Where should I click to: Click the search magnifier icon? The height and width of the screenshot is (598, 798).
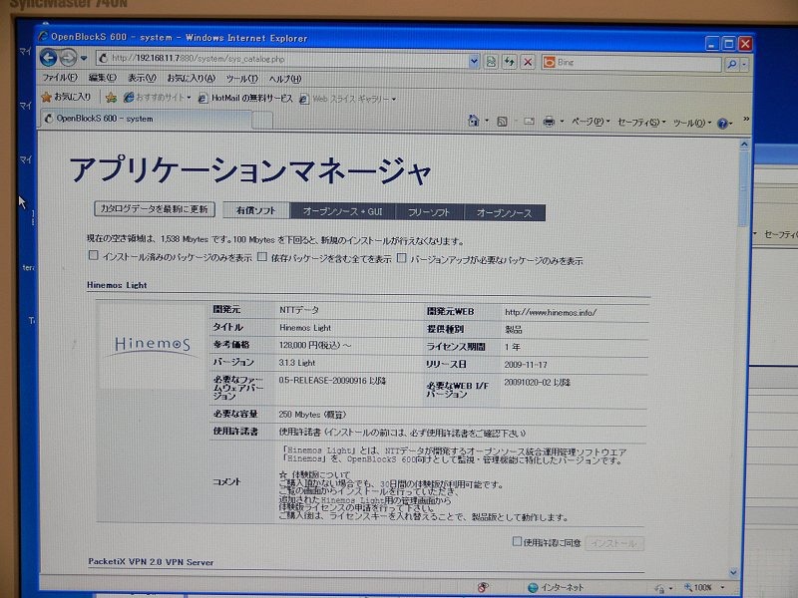732,64
